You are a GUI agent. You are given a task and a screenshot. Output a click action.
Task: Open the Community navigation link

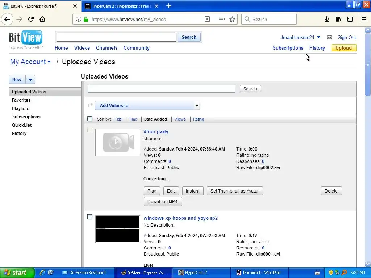click(x=137, y=48)
